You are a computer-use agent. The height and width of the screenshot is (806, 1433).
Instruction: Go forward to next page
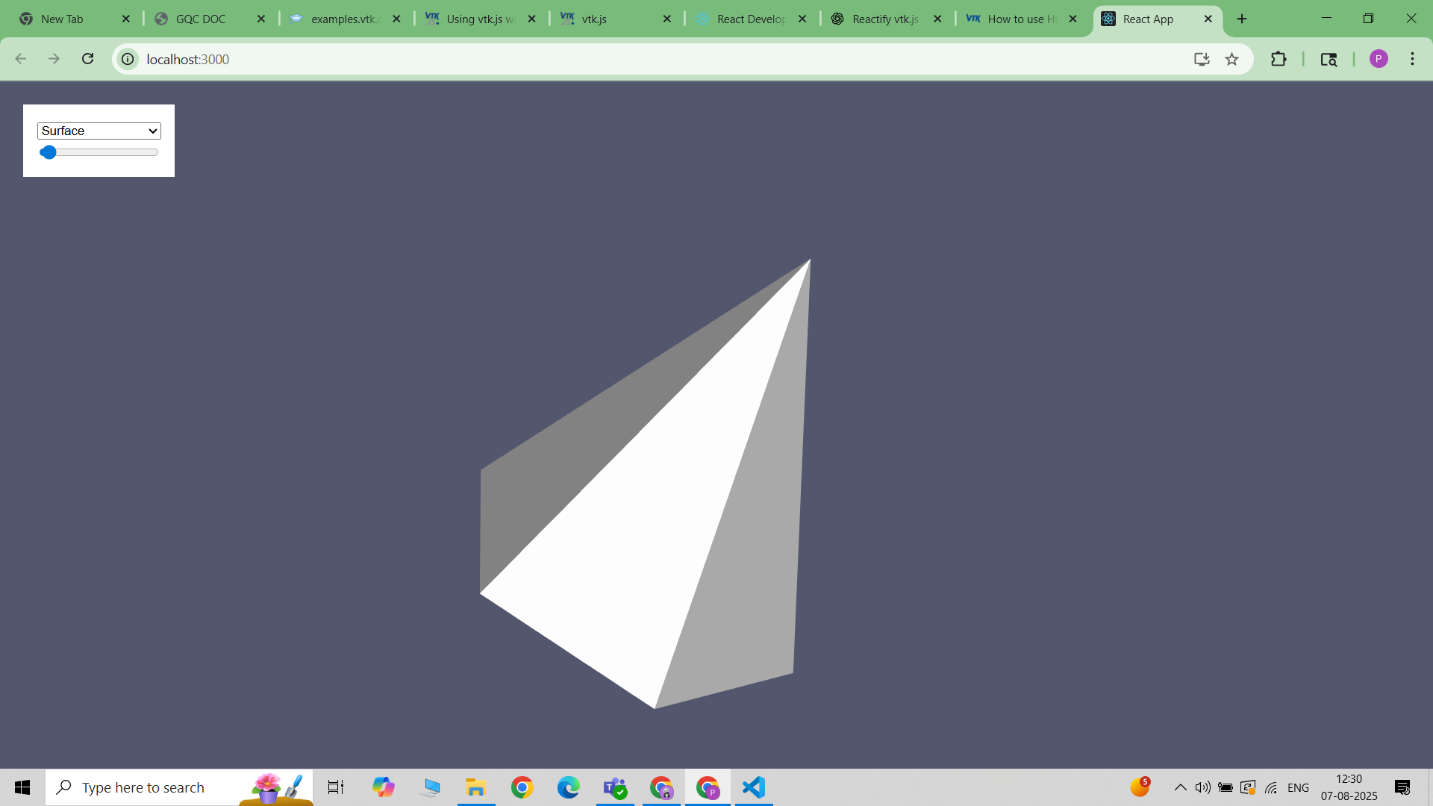54,59
